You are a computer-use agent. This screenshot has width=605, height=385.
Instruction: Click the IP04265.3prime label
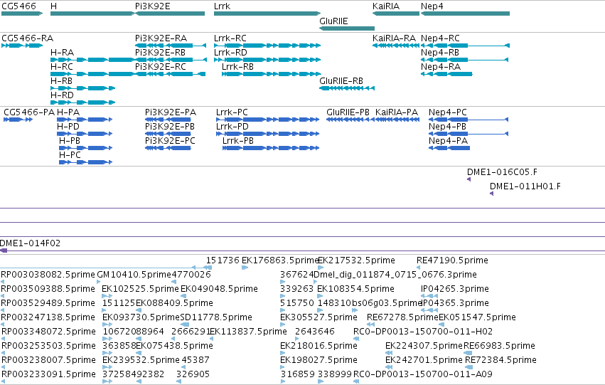(x=455, y=289)
